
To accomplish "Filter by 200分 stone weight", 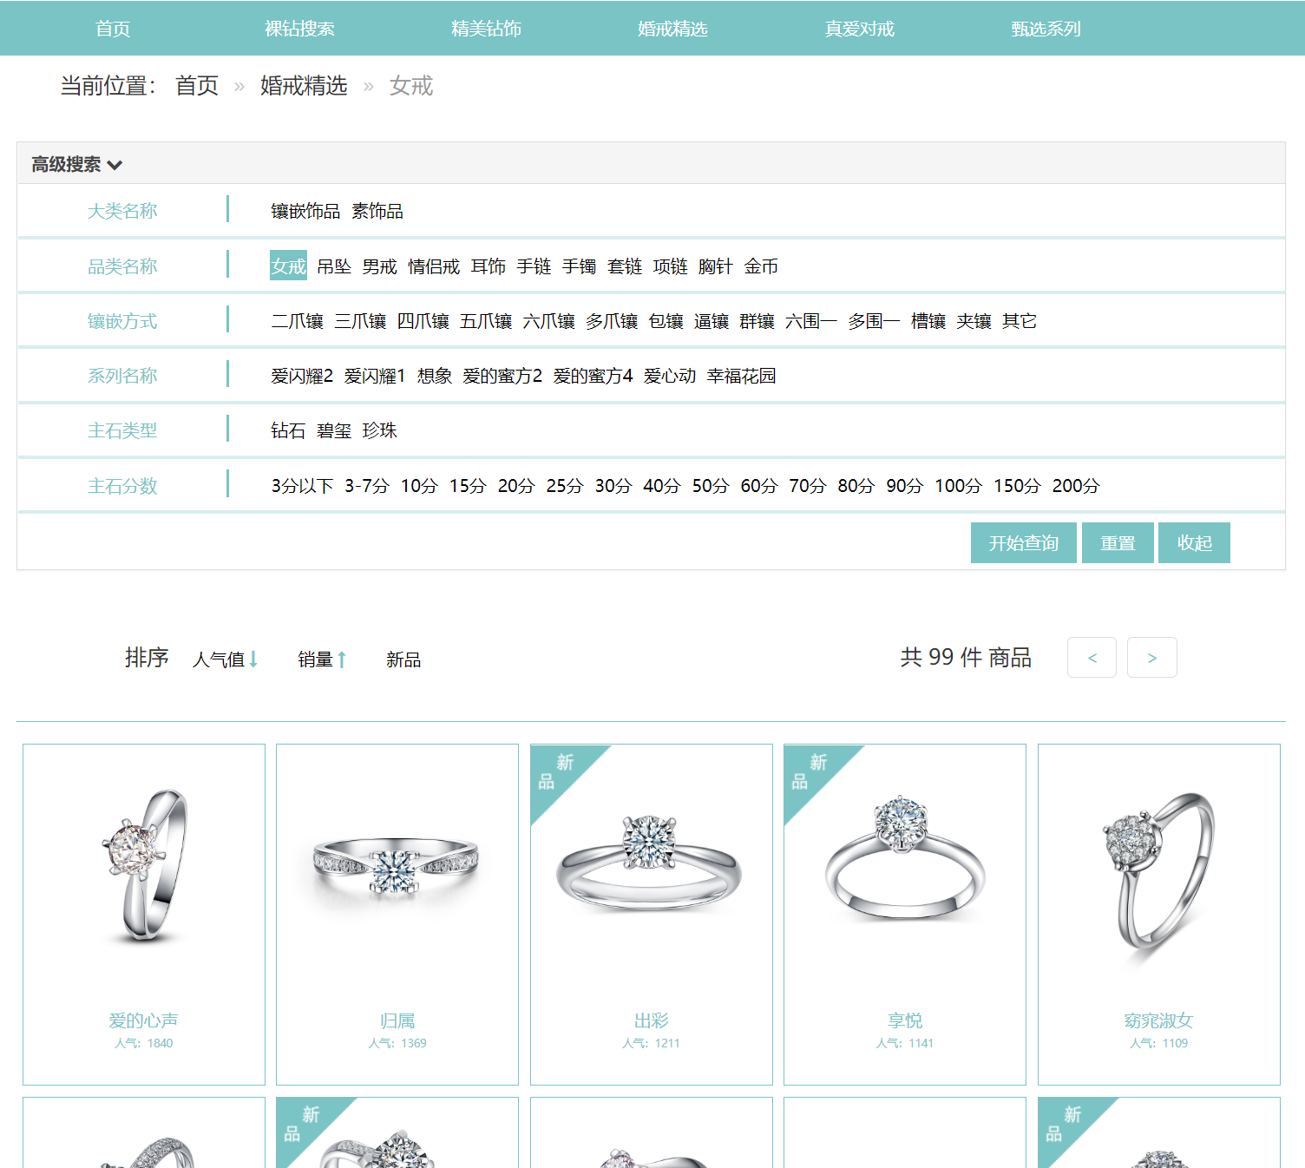I will [x=1075, y=486].
